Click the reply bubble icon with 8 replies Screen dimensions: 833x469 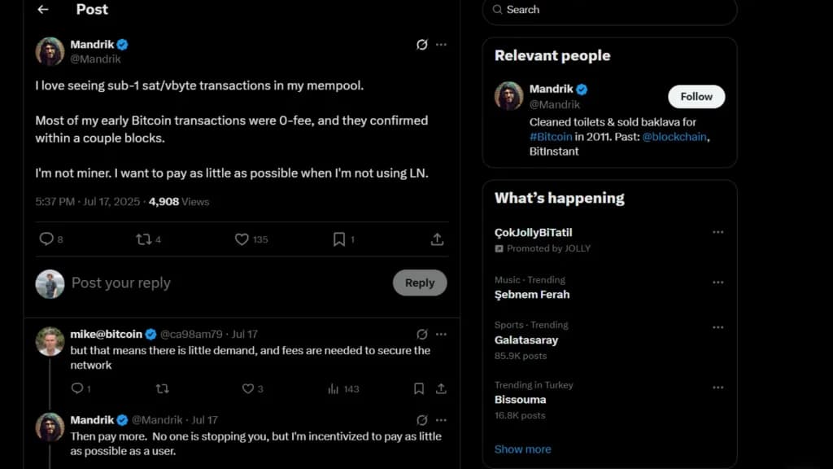coord(46,239)
